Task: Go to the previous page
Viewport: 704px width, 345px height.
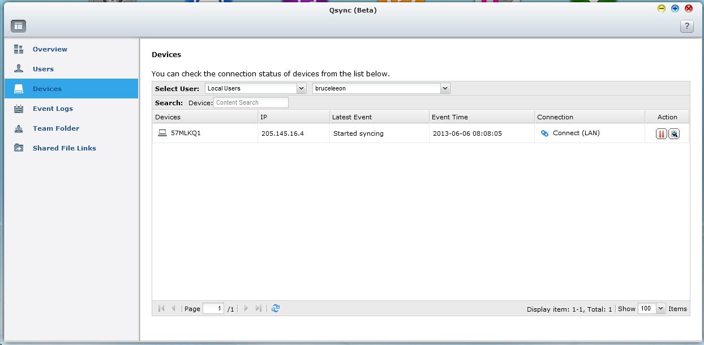Action: tap(173, 308)
